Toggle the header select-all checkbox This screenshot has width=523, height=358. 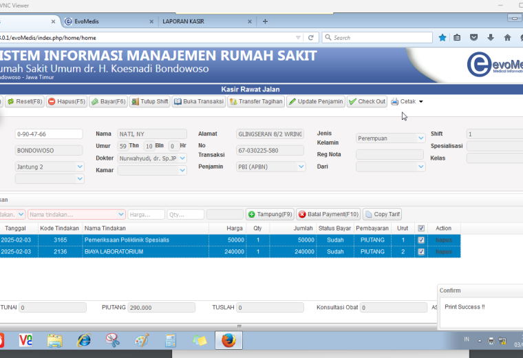click(421, 228)
